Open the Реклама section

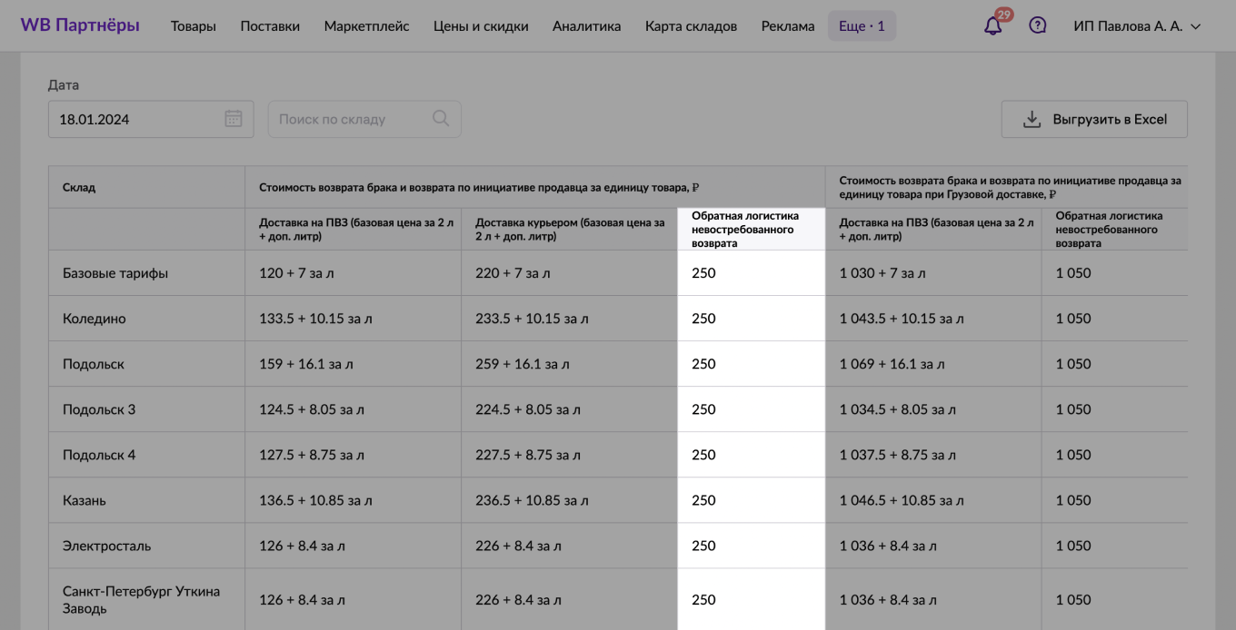coord(787,26)
